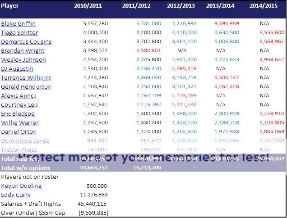This screenshot has height=218, width=287.
Task: Select Eddy Curry's 11,276,863 salary
Action: click(x=94, y=195)
